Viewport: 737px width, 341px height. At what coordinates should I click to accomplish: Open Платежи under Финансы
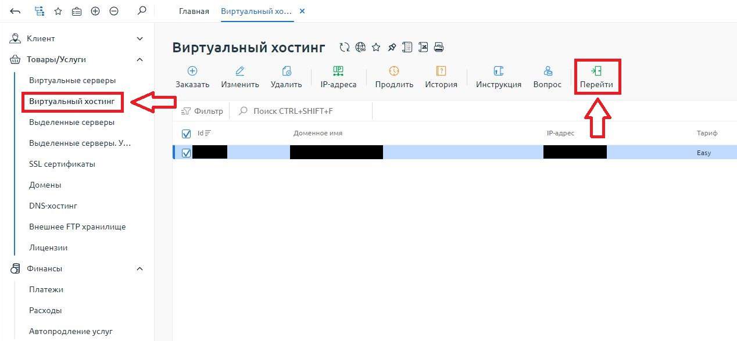point(46,289)
